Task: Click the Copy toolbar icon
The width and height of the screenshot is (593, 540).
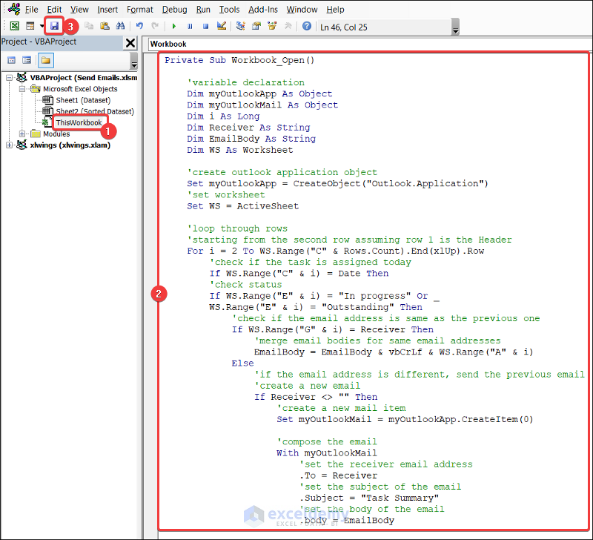Action: point(89,26)
